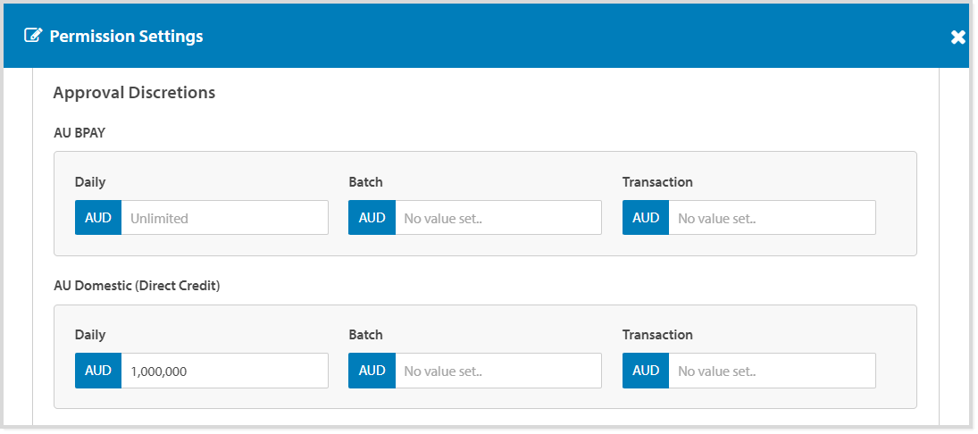The image size is (978, 434).
Task: Click the Transaction label under Direct Credit
Action: 657,335
